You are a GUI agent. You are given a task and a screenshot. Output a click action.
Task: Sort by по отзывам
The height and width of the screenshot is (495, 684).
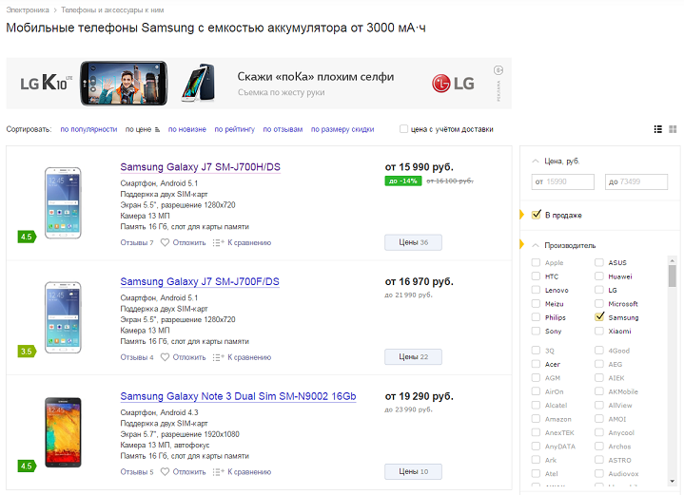[283, 129]
